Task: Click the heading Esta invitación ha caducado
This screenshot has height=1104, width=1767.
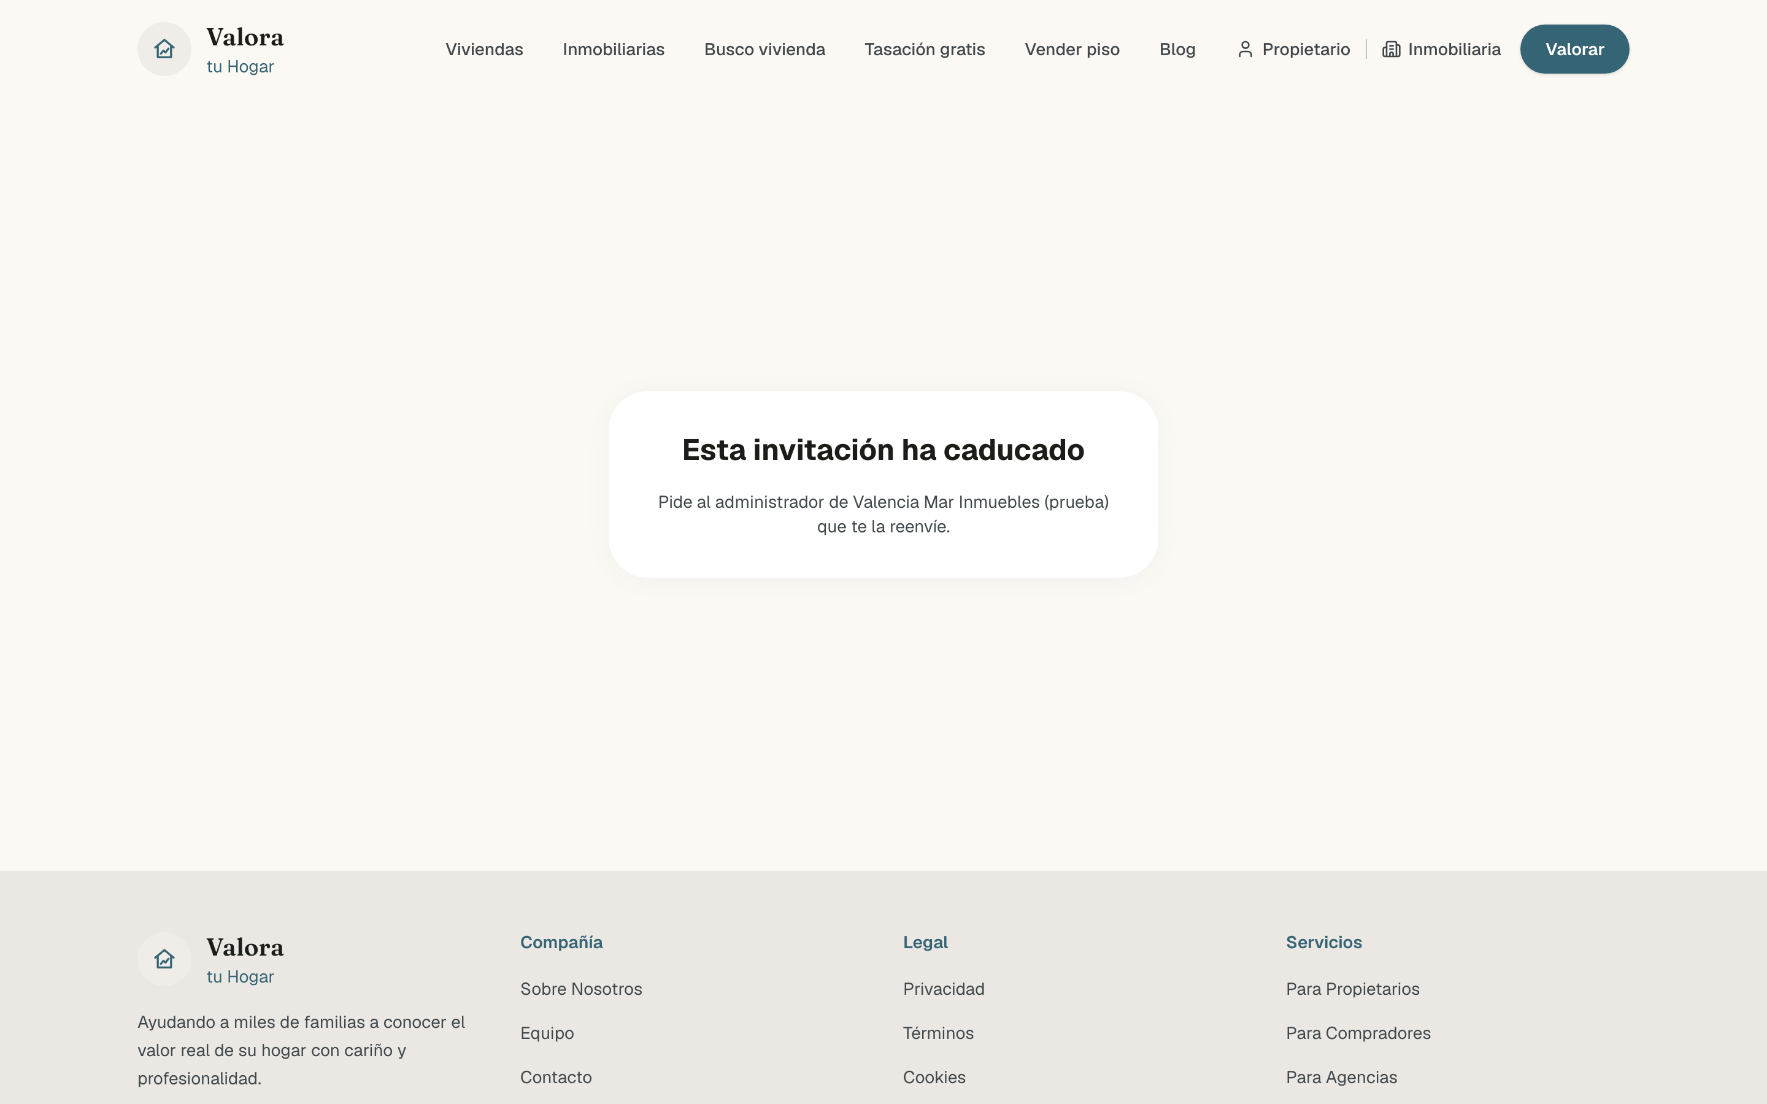Action: (883, 450)
